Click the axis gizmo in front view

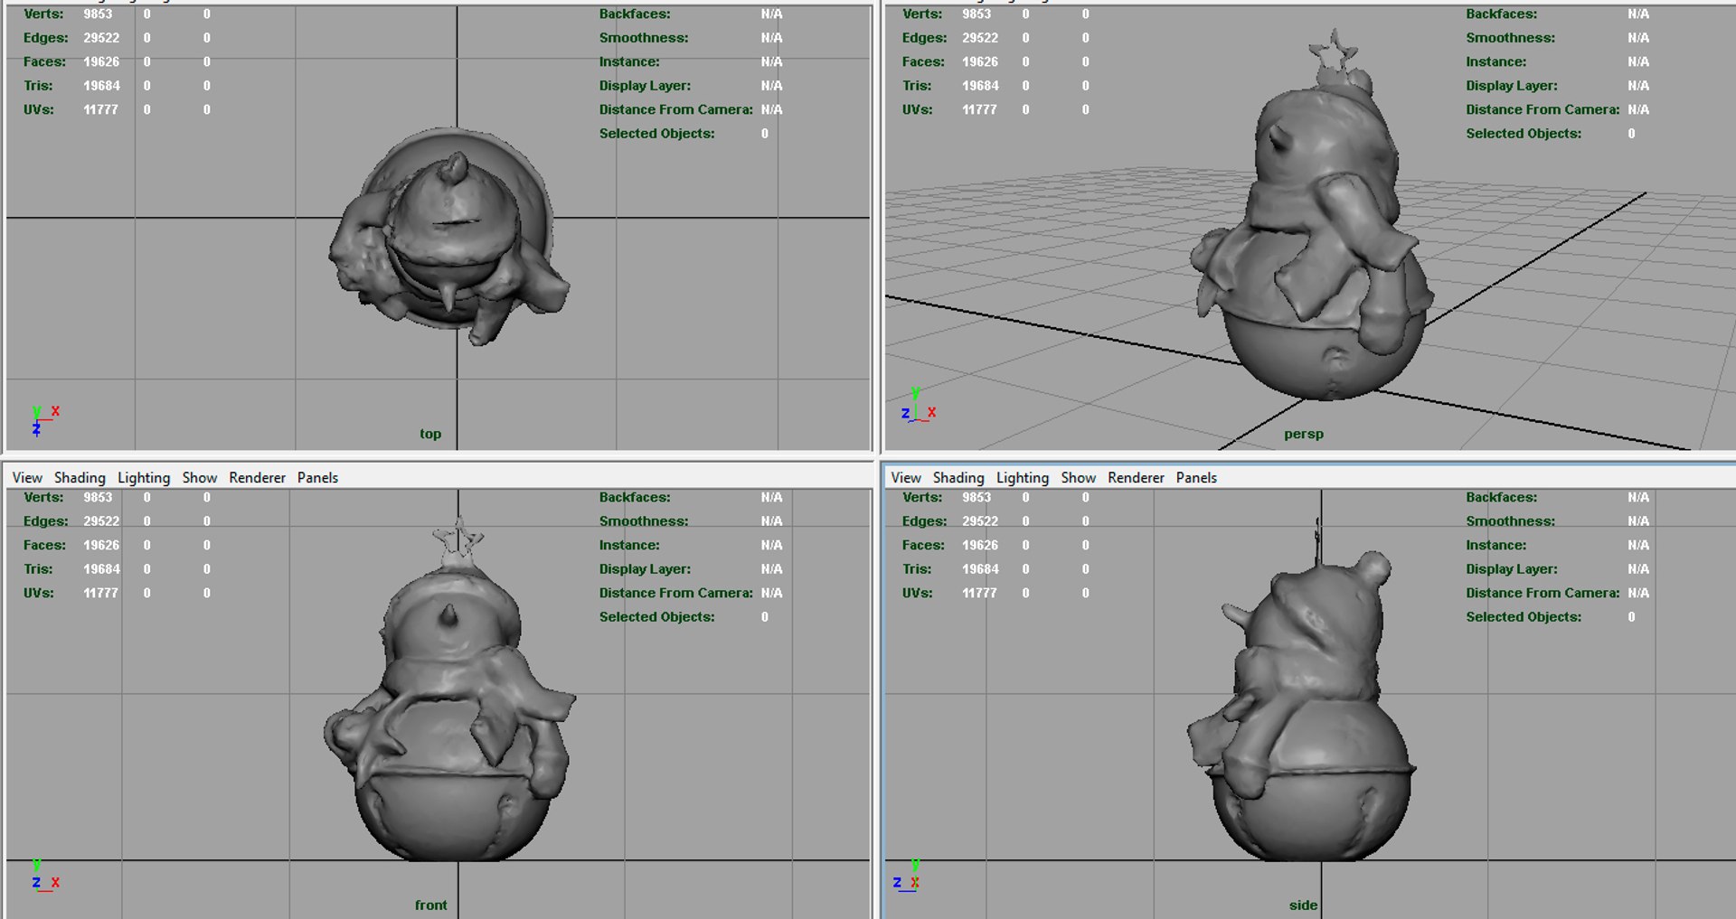(44, 876)
